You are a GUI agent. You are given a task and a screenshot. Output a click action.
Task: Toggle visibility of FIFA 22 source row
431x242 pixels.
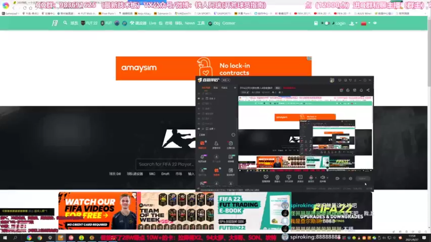coord(199,124)
